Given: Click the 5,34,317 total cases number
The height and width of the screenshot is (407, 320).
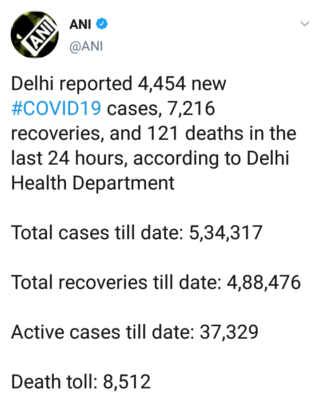Looking at the screenshot, I should [x=225, y=233].
